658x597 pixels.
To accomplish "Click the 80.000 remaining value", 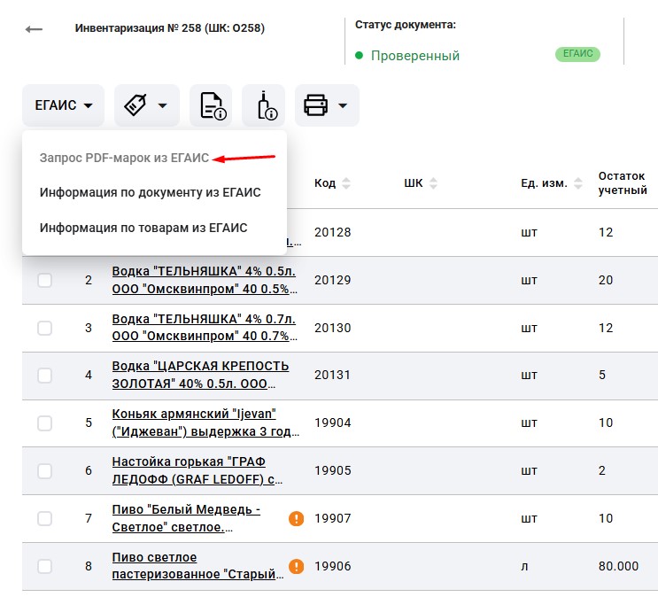I will pos(618,566).
